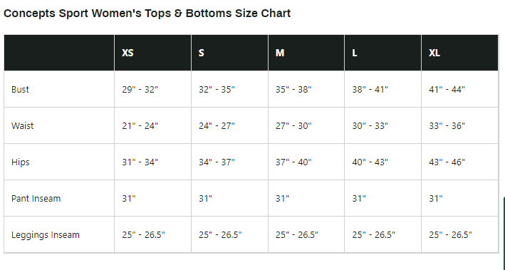Click the XL size column header
The height and width of the screenshot is (270, 505).
coord(434,53)
